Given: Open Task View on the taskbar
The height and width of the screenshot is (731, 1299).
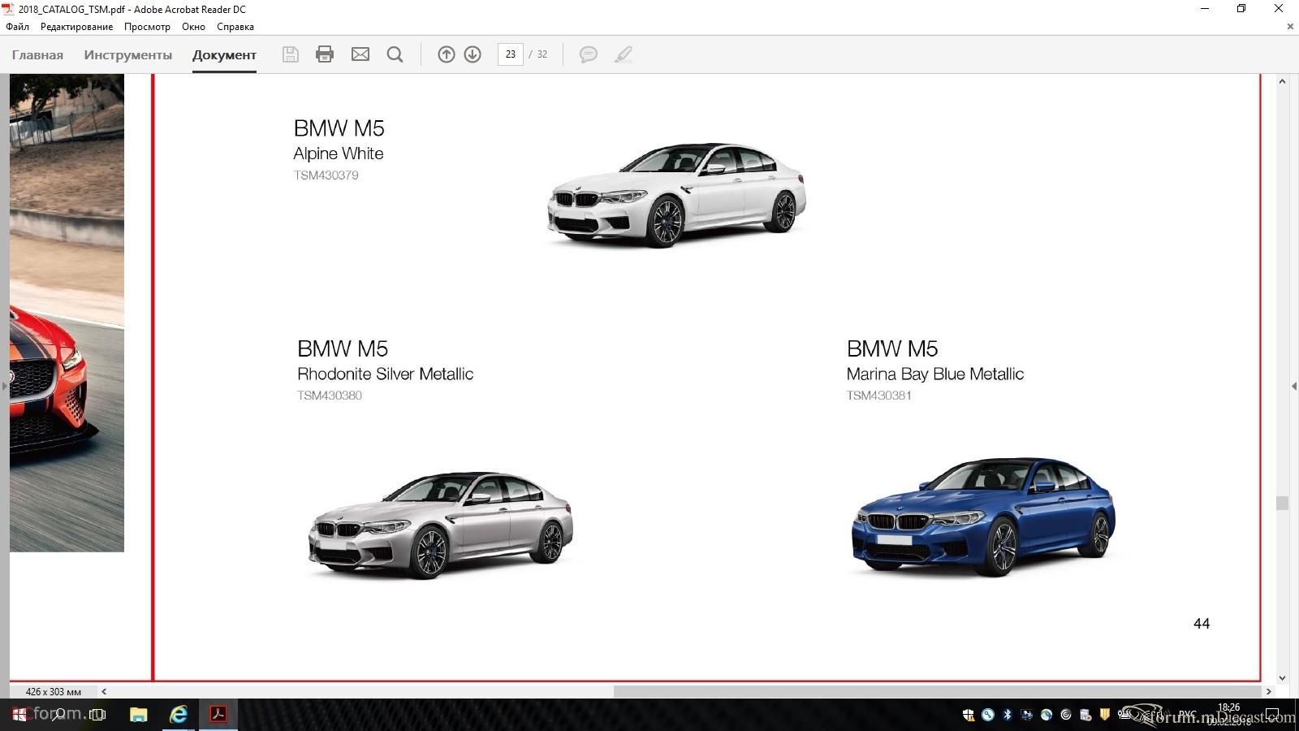Looking at the screenshot, I should pyautogui.click(x=98, y=715).
